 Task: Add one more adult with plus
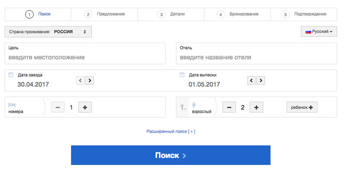click(256, 107)
